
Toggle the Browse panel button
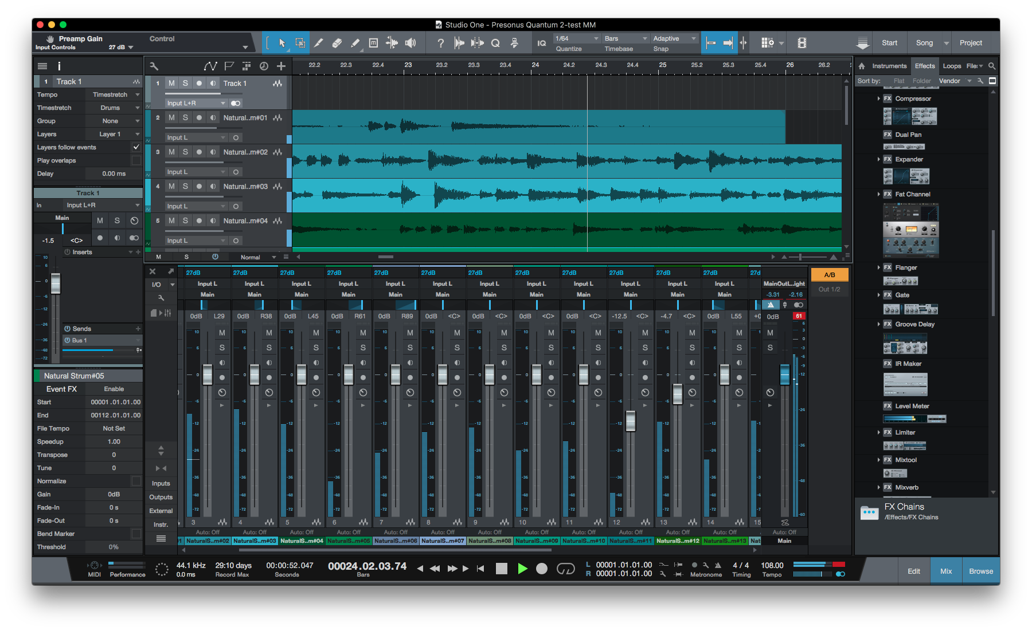981,571
